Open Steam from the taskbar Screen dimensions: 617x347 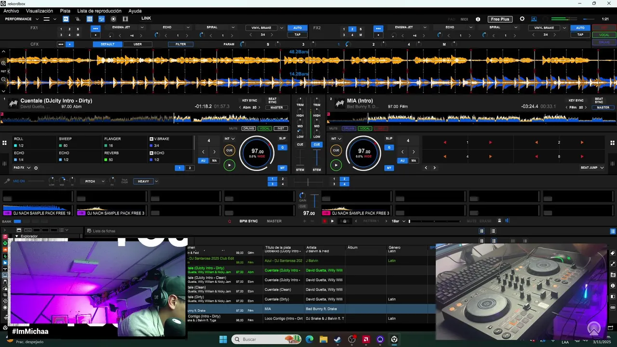tap(337, 339)
